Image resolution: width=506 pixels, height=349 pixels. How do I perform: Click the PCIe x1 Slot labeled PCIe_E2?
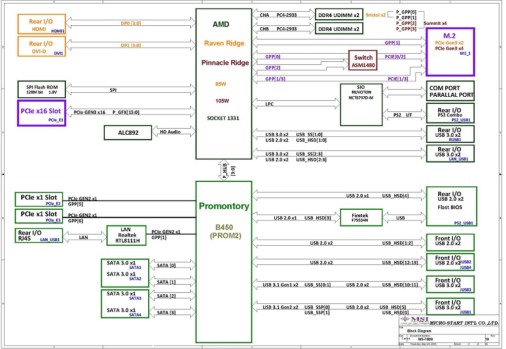39,200
